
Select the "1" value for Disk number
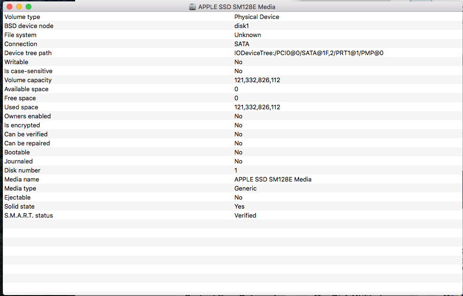tap(236, 171)
